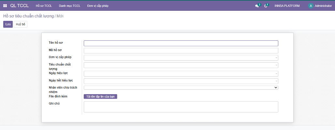Screen dimensions: 335x130
Task: Open the activities clock icon
Action: tap(266, 6)
